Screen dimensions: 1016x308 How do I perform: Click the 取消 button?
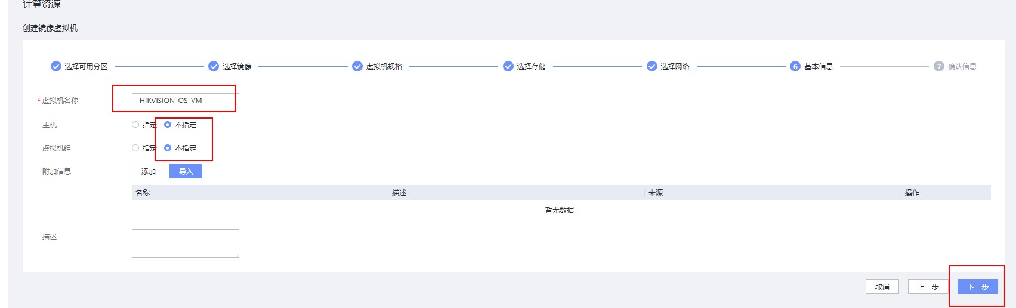pos(882,287)
